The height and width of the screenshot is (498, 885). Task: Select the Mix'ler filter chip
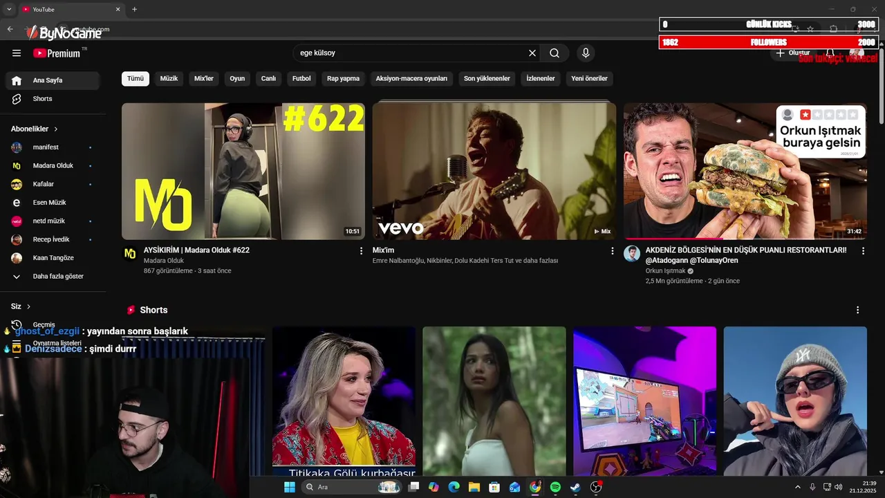click(x=204, y=79)
